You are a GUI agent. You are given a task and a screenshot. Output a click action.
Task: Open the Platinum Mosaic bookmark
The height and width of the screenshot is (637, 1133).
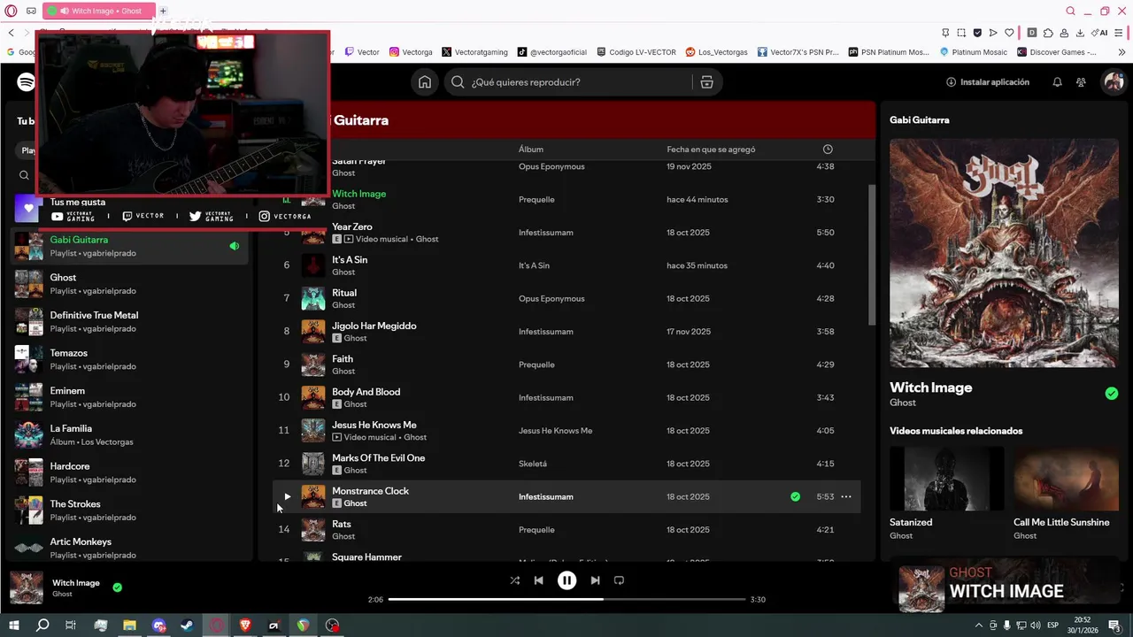[974, 52]
